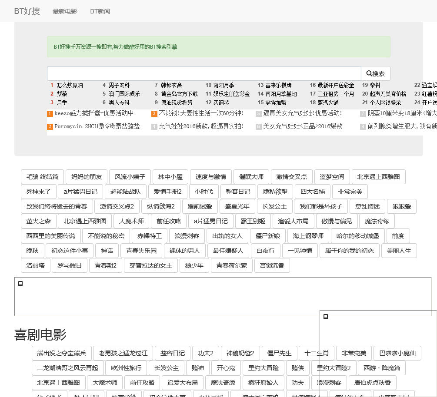437x397 pixels.
Task: Select 神偷奶爸2 under 喜剧电影
Action: [240, 353]
